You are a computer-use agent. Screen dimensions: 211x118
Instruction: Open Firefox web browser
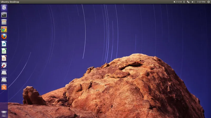[x=4, y=36]
